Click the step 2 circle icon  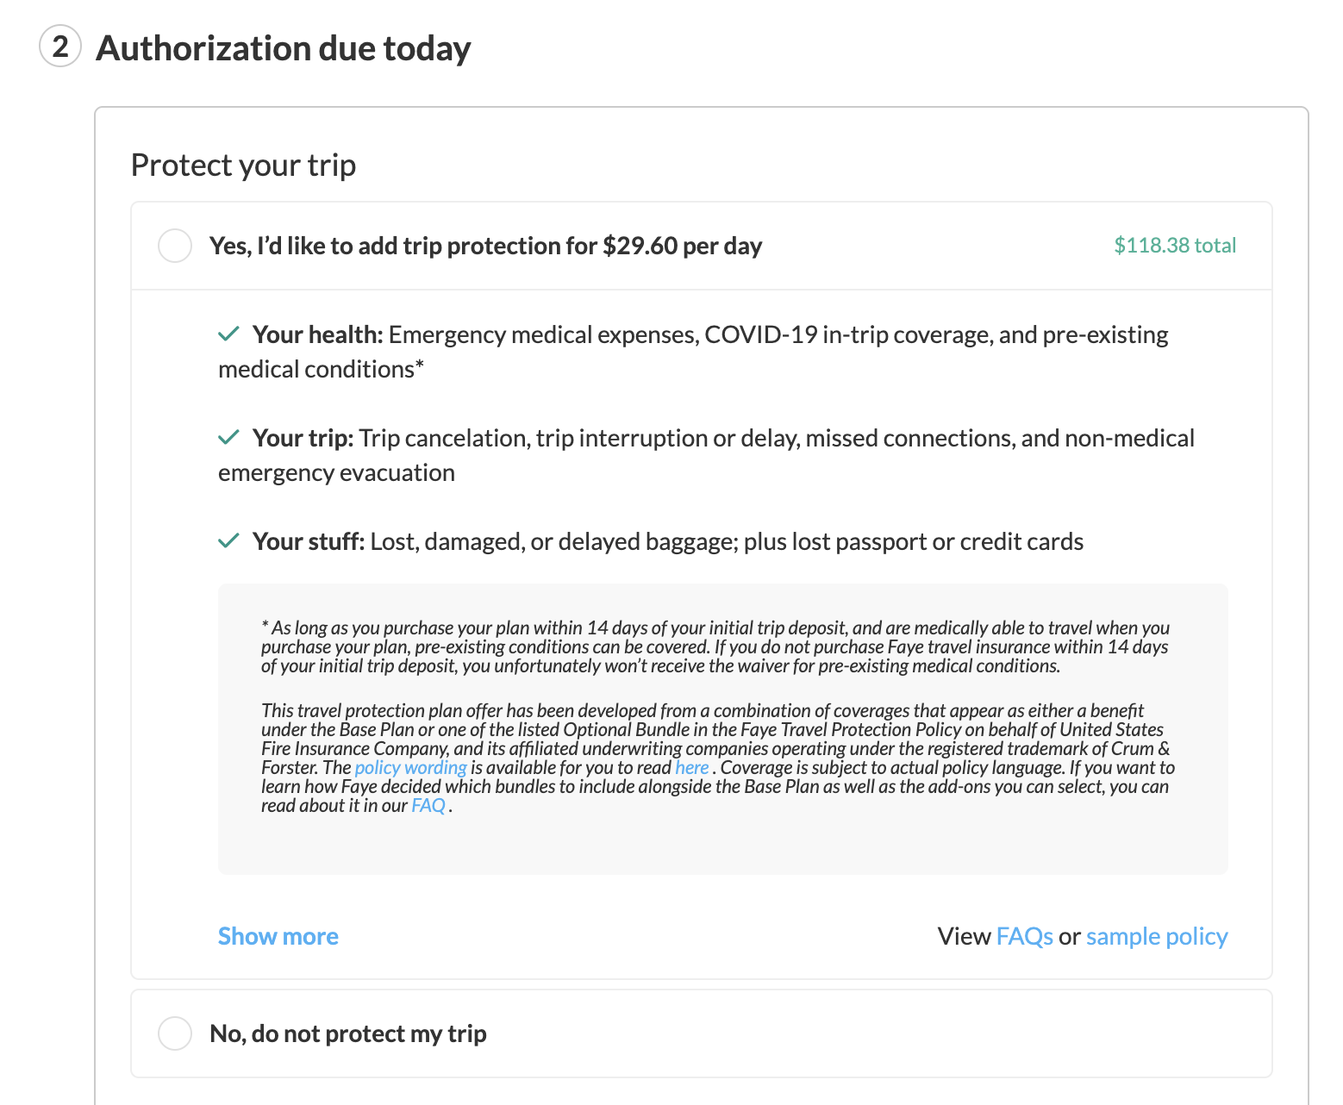60,47
